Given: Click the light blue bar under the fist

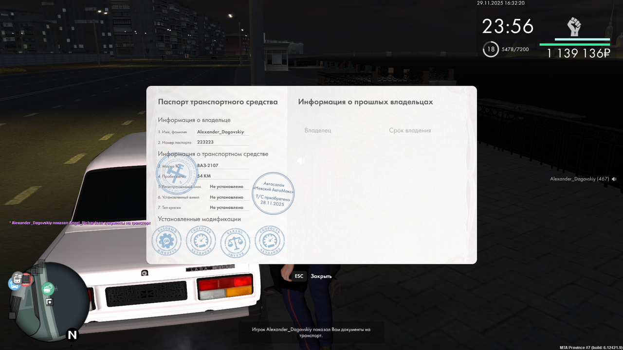Looking at the screenshot, I should point(582,39).
